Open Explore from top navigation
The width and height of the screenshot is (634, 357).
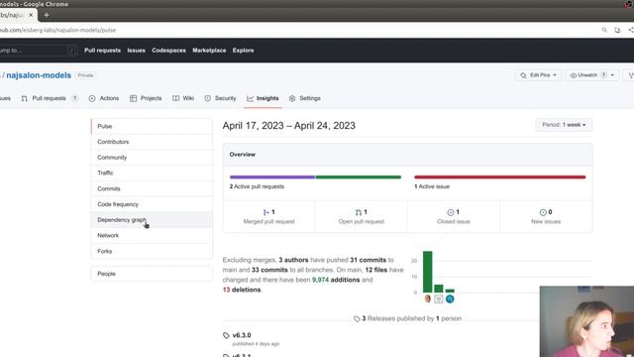243,51
